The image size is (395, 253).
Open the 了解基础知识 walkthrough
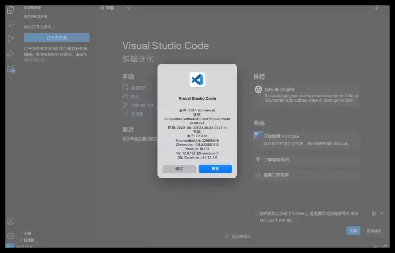pos(307,160)
